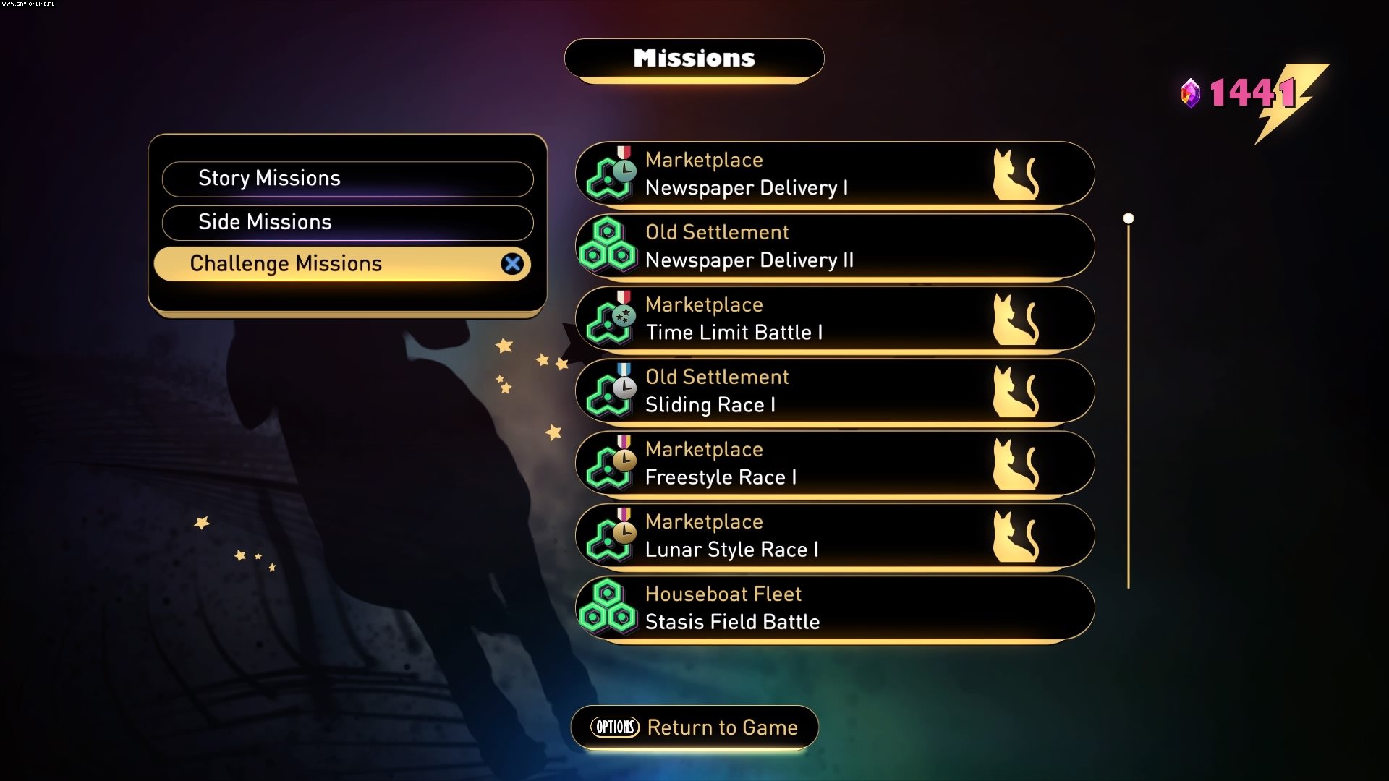
Task: Click the X button icon on Challenge Missions
Action: pos(512,264)
